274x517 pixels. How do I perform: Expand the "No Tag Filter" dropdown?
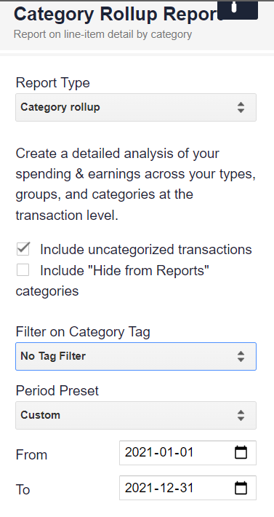point(136,356)
